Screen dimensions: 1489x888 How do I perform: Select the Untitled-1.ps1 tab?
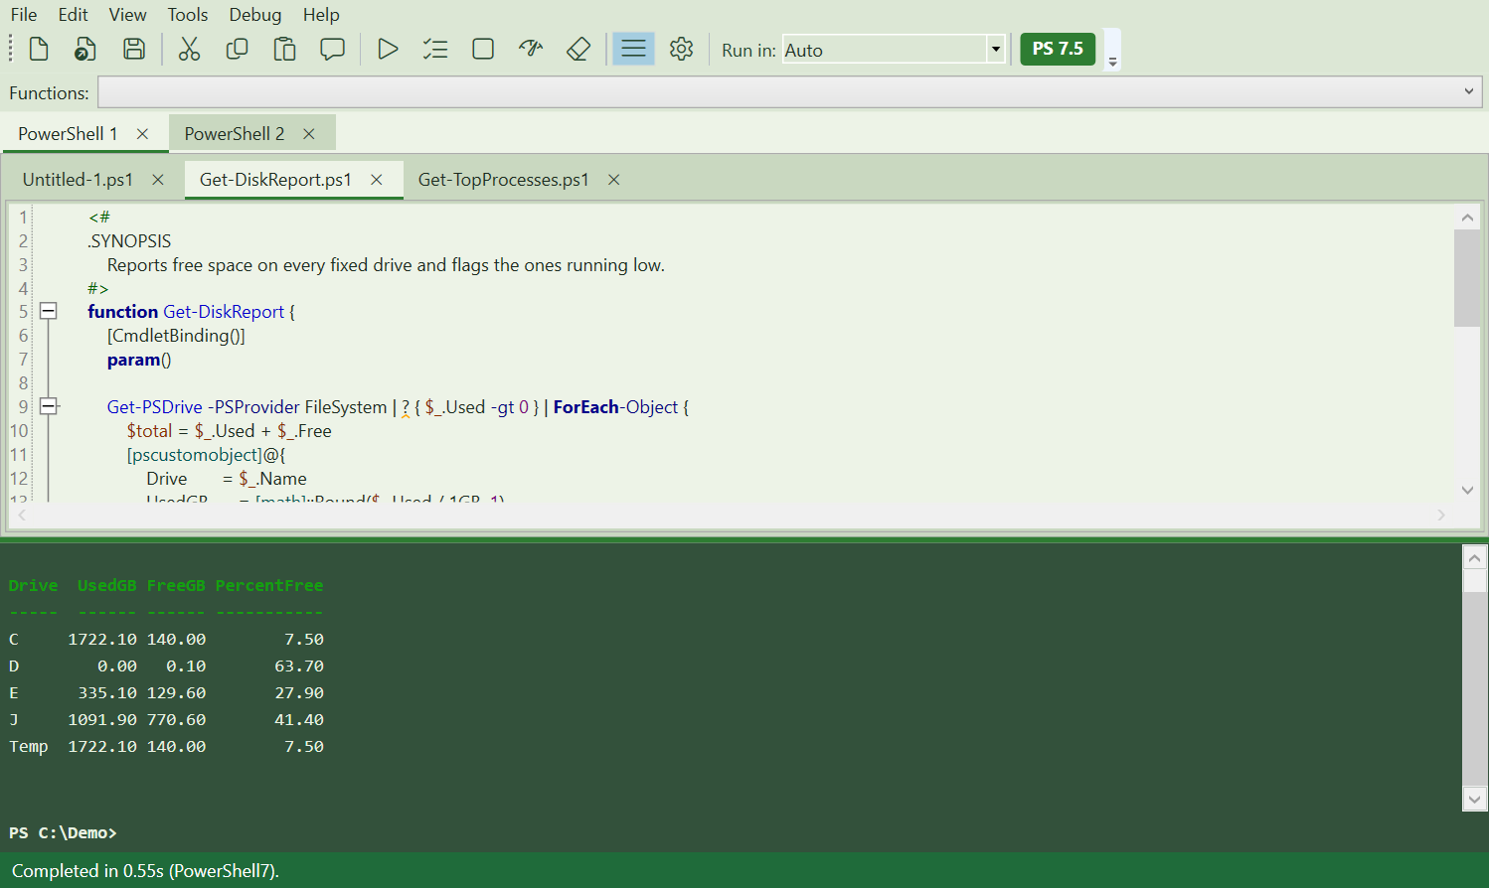(x=78, y=180)
